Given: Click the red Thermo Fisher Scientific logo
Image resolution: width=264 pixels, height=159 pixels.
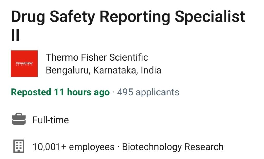Looking at the screenshot, I should pos(24,64).
